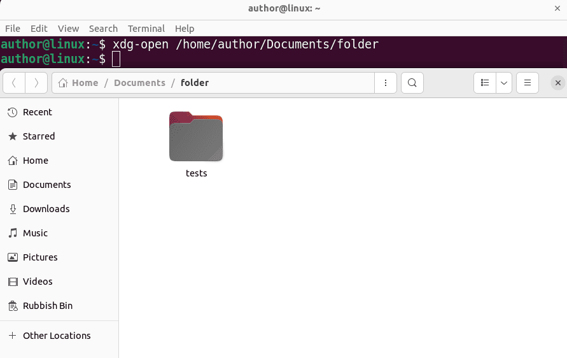Viewport: 567px width, 358px height.
Task: Open Starred in the sidebar
Action: pyautogui.click(x=59, y=136)
